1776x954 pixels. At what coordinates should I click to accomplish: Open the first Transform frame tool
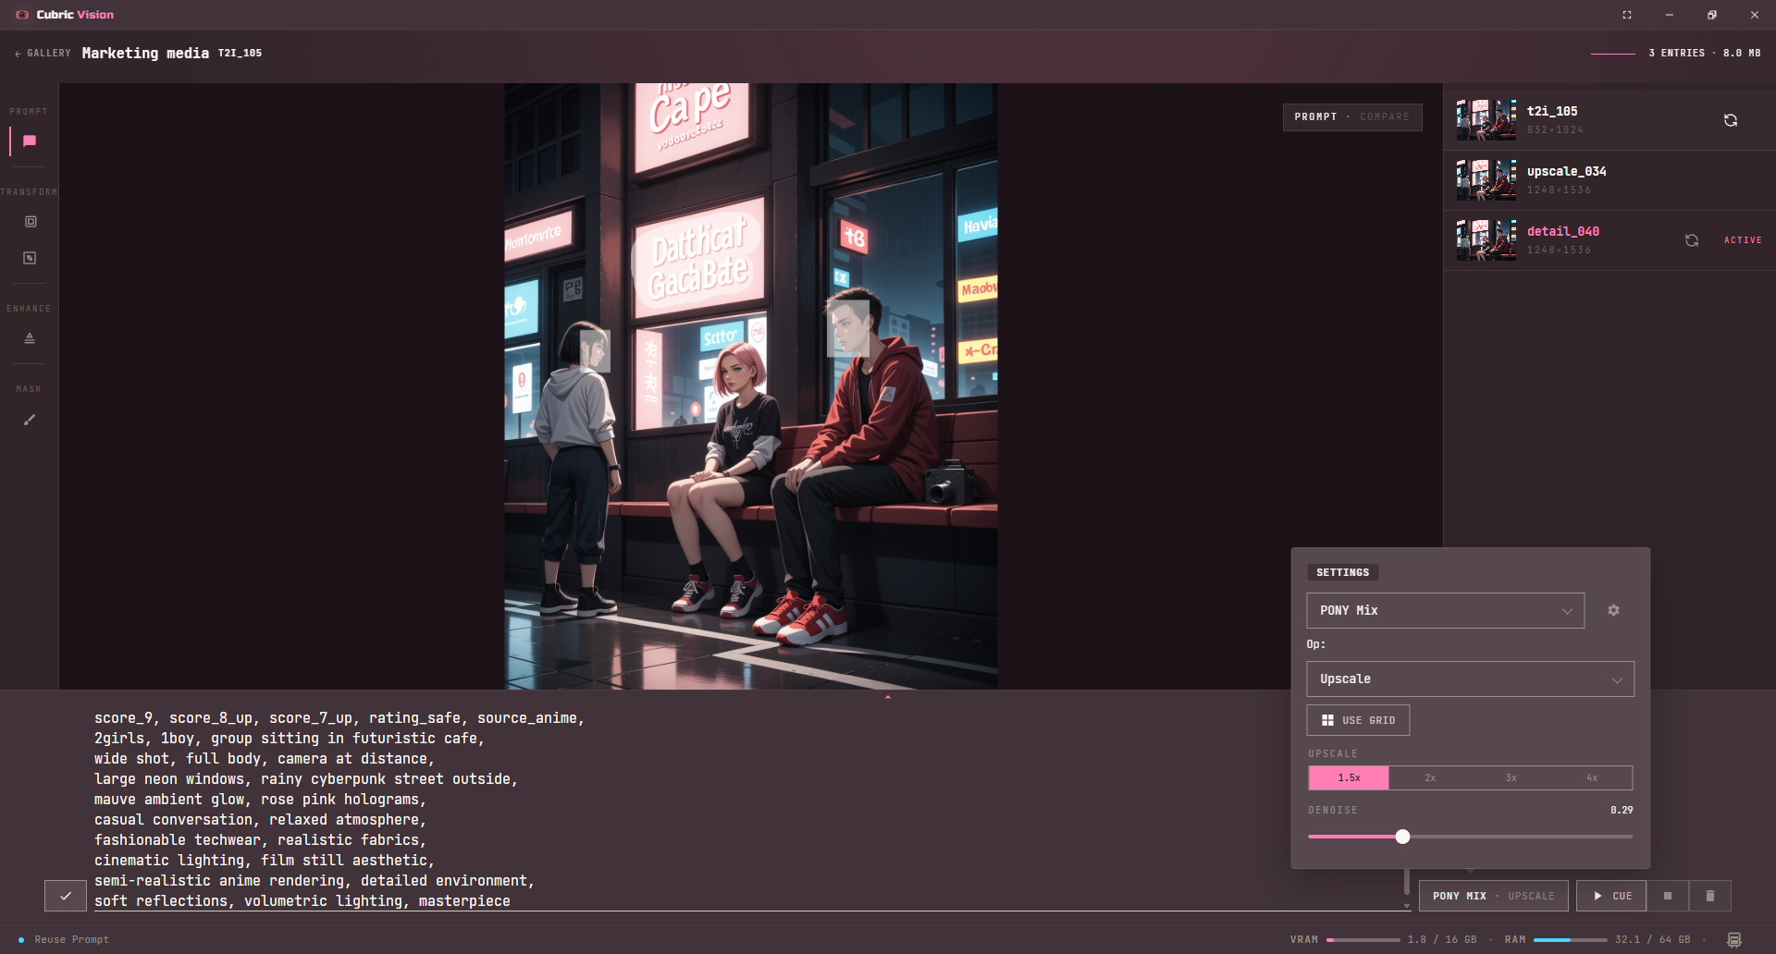[x=31, y=222]
